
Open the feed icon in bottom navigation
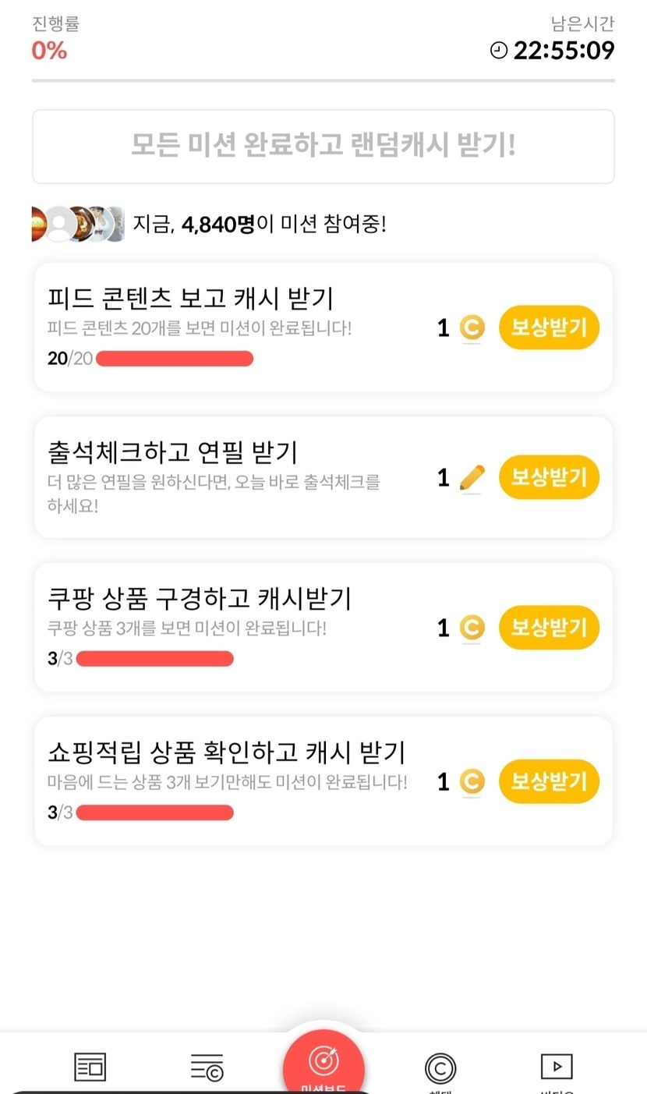(90, 1066)
